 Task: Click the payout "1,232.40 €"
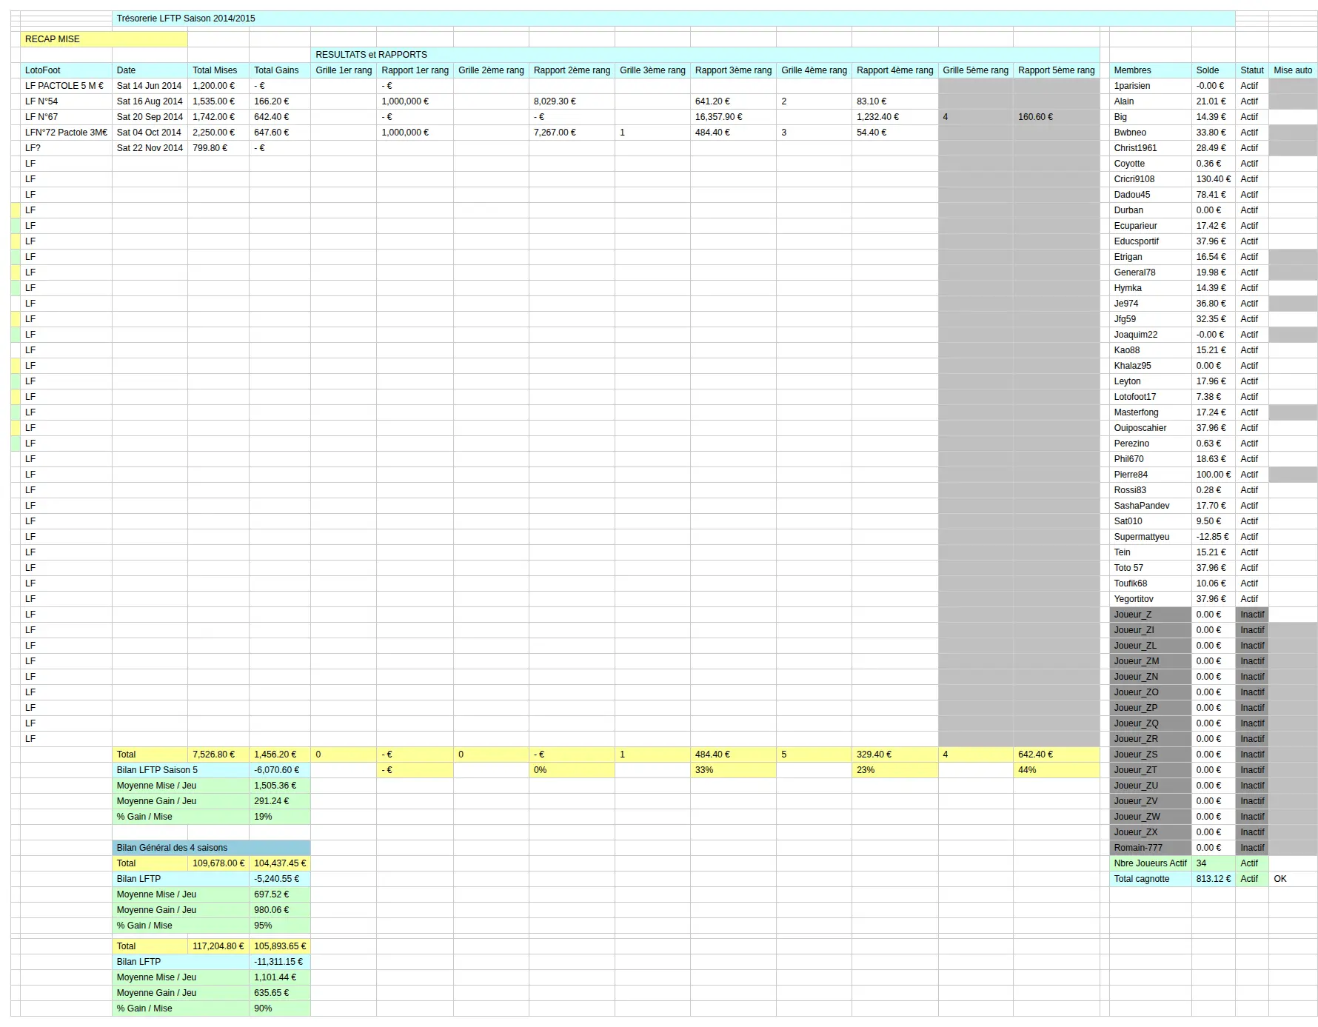click(x=894, y=117)
